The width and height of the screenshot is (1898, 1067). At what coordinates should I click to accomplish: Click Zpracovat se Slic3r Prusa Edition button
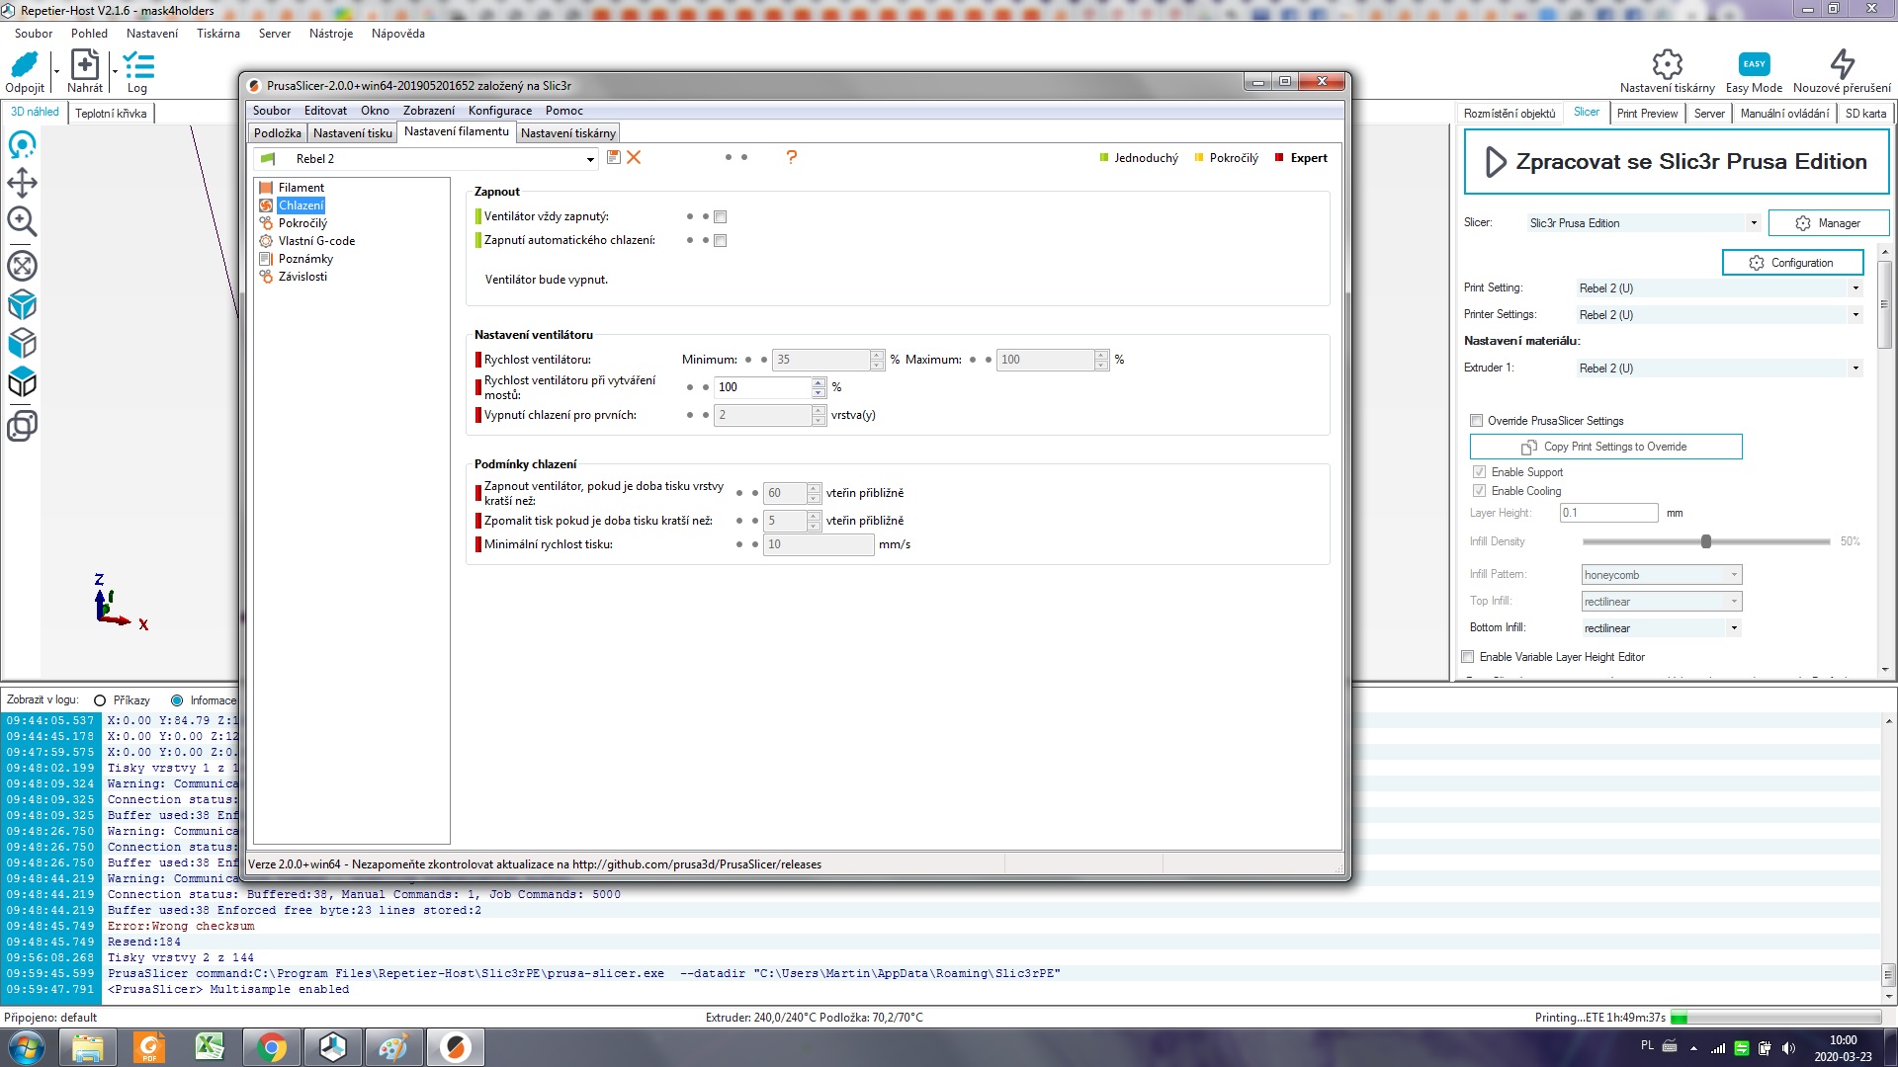point(1676,162)
